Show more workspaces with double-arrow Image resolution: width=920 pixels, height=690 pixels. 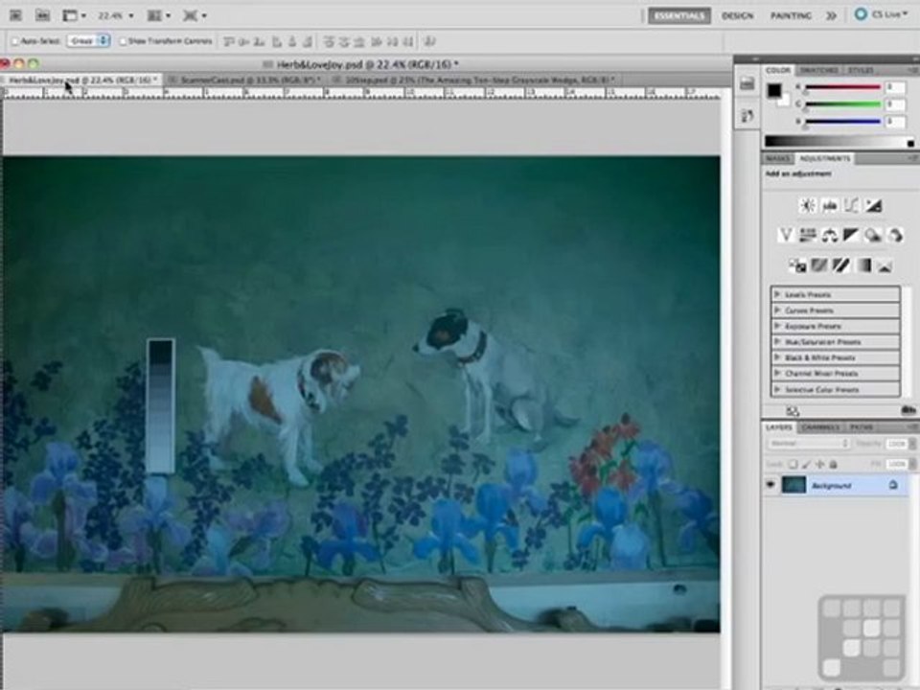click(832, 16)
